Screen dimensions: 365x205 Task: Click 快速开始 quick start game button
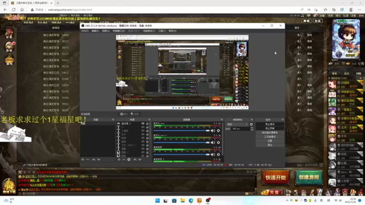[276, 178]
